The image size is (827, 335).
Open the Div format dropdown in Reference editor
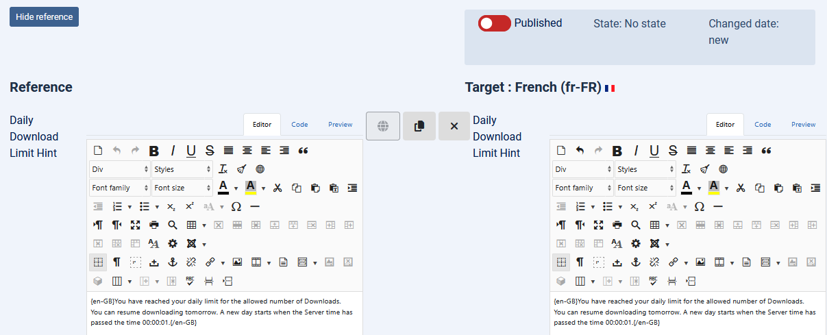coord(119,169)
